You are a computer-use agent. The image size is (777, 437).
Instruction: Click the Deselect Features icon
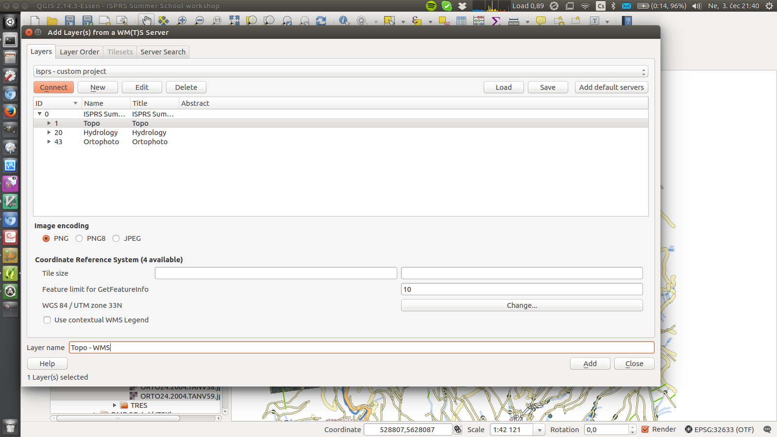[443, 20]
